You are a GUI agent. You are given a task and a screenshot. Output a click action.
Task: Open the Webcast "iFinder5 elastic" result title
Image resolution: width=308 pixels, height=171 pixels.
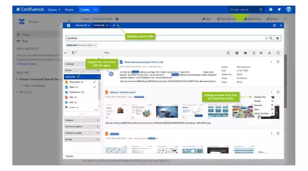tap(123, 92)
